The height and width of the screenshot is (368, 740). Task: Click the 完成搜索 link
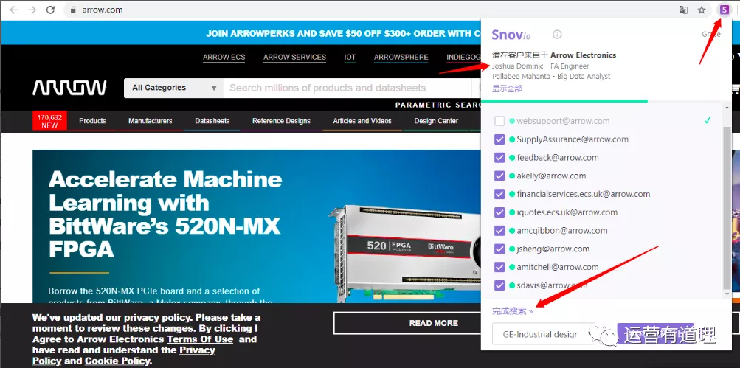(512, 311)
